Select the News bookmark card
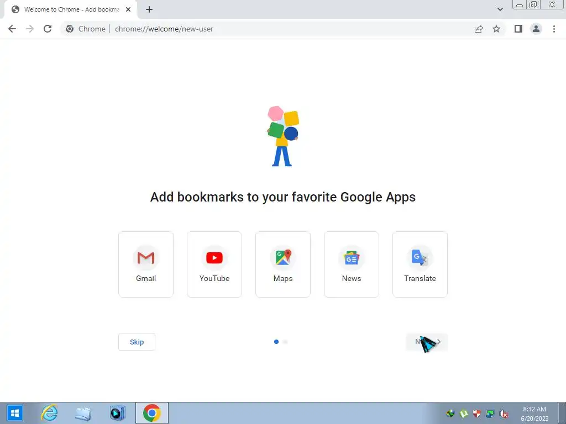The height and width of the screenshot is (424, 566). (352, 264)
